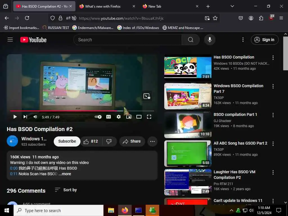The height and width of the screenshot is (216, 288).
Task: Like the video with 812 likes
Action: click(x=91, y=141)
